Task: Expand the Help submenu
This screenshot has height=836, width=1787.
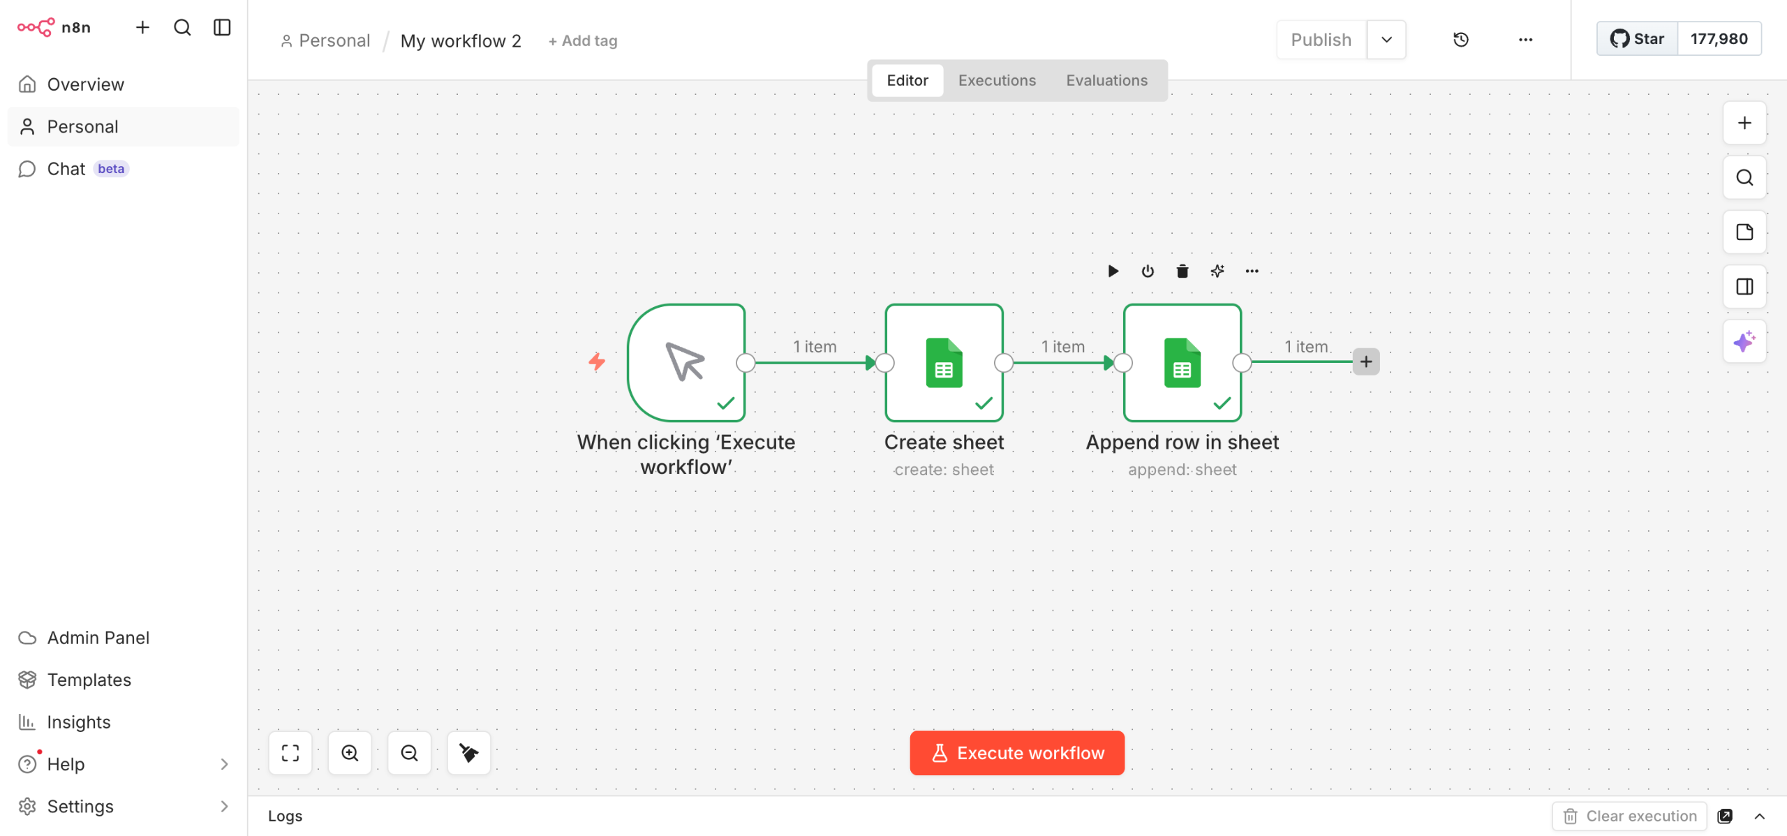Action: tap(224, 764)
